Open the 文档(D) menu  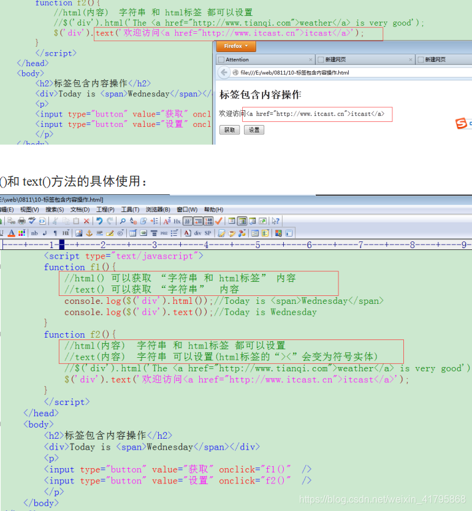[x=80, y=210]
